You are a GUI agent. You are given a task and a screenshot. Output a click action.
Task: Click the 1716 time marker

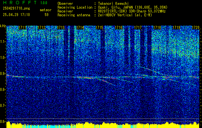[x=119, y=28]
